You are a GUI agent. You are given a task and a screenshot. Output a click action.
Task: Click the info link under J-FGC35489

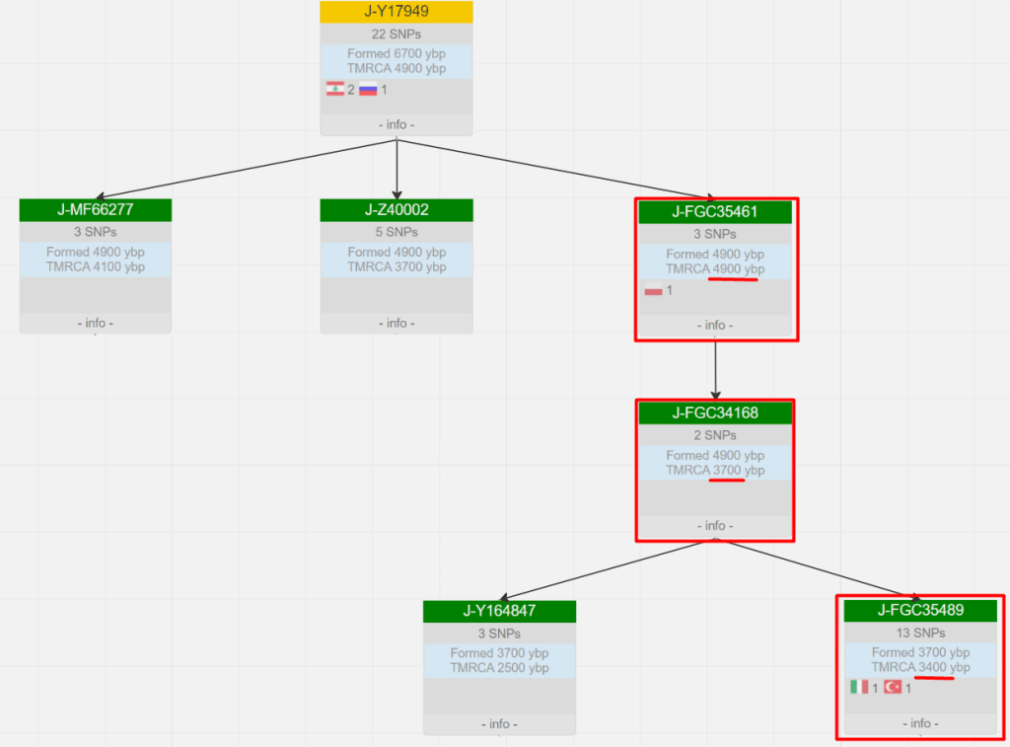click(x=920, y=724)
